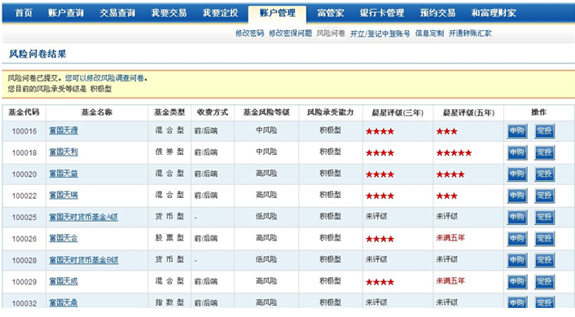The image size is (575, 317).
Task: Go to 账户查询 tab
Action: 66,13
